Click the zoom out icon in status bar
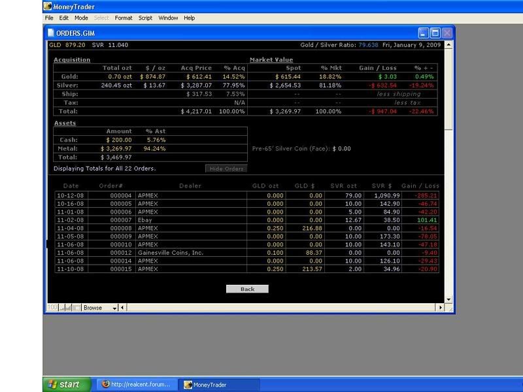523x392 pixels. point(61,308)
